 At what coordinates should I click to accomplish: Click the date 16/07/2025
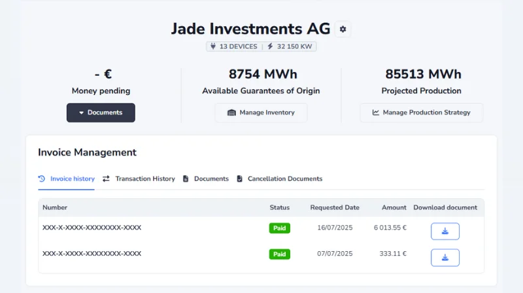pos(335,228)
